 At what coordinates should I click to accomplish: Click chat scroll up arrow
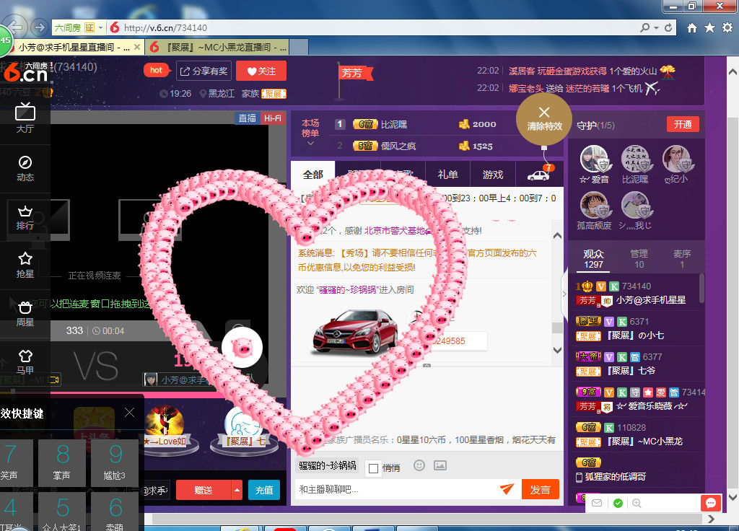(557, 236)
